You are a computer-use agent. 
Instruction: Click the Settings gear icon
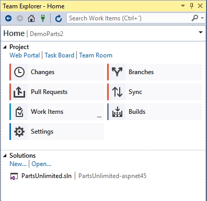19,132
